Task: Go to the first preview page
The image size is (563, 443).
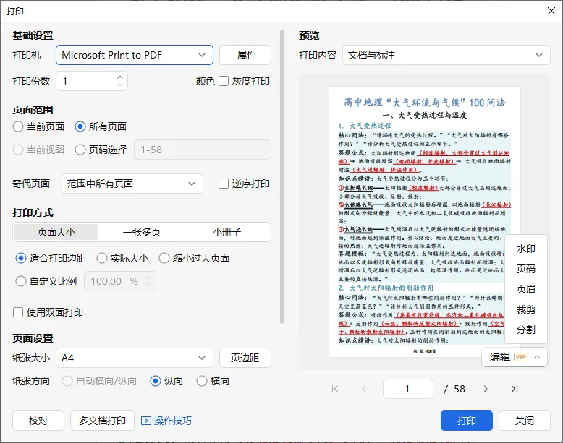Action: 335,389
